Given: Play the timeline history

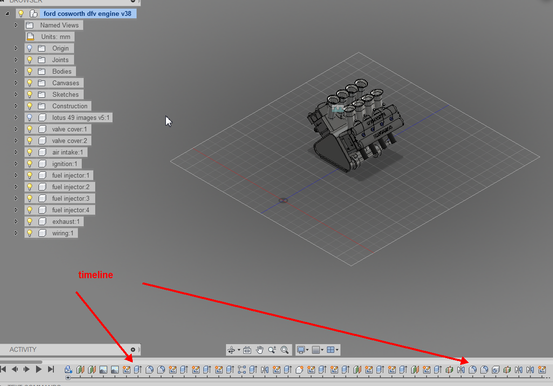Looking at the screenshot, I should (x=38, y=370).
